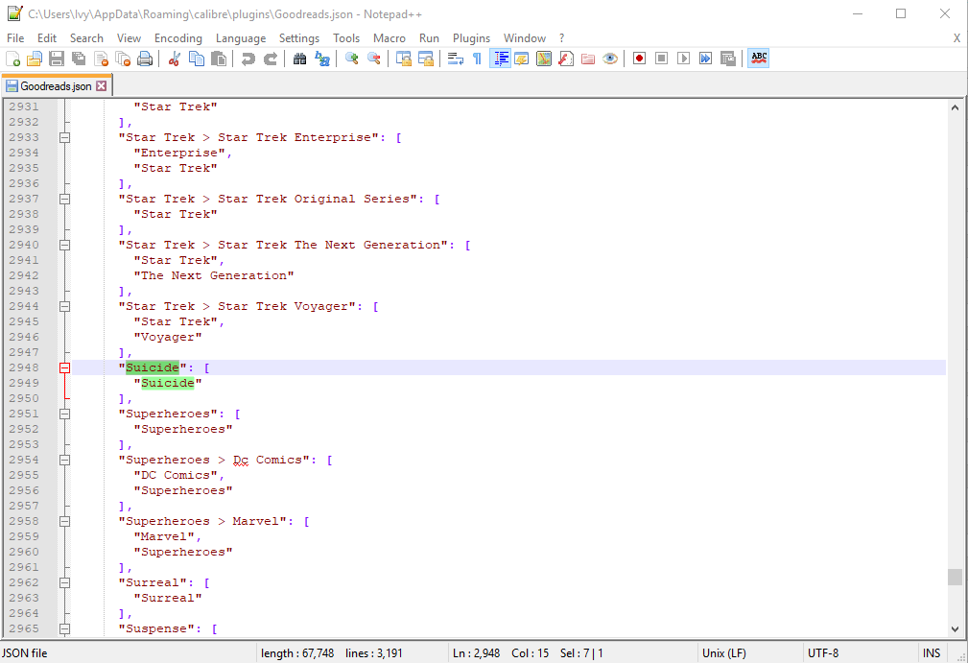The image size is (968, 663).
Task: Open Find using the binoculars icon
Action: click(x=299, y=59)
